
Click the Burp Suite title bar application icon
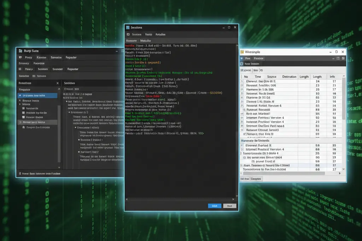(x=21, y=51)
